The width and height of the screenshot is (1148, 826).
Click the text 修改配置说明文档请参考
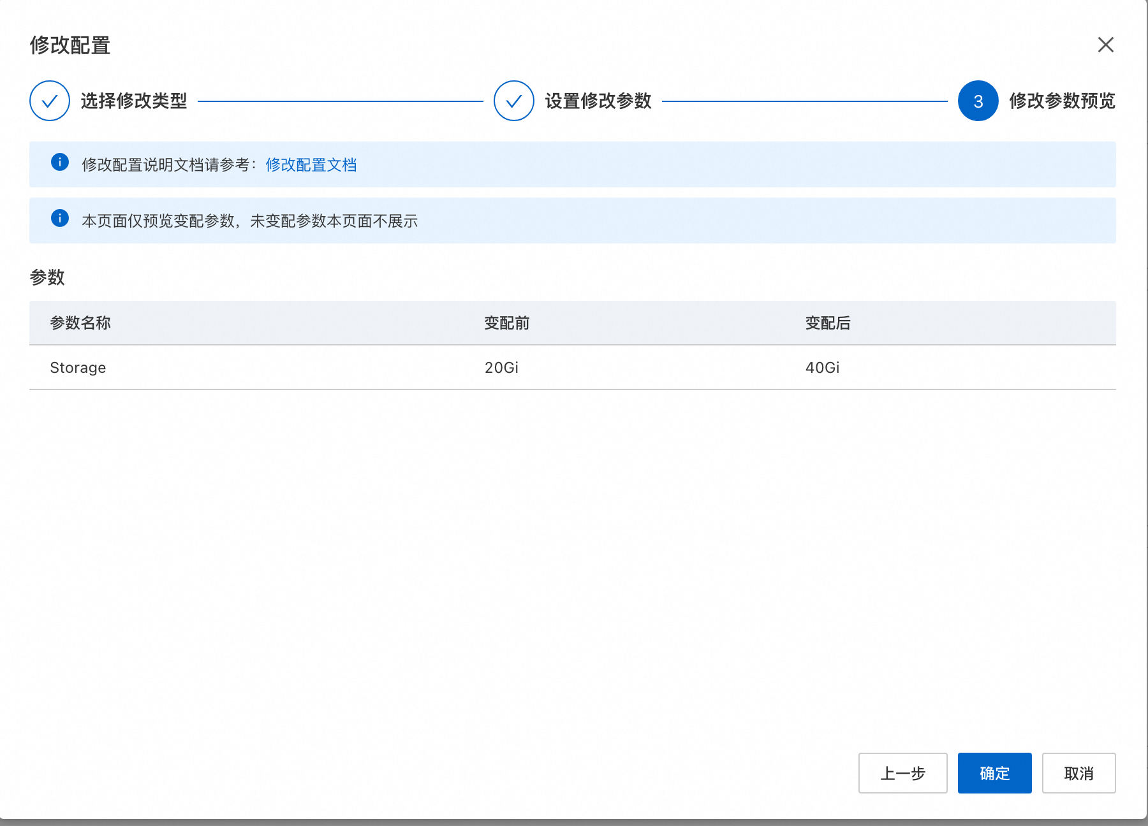pyautogui.click(x=166, y=165)
